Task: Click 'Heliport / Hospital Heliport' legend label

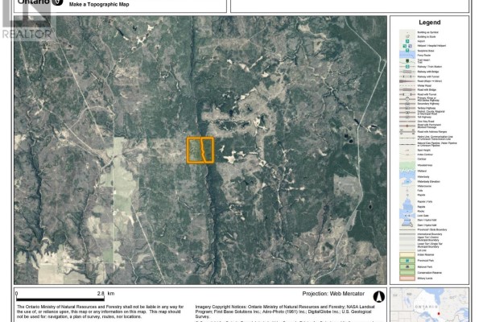Action: pos(431,46)
